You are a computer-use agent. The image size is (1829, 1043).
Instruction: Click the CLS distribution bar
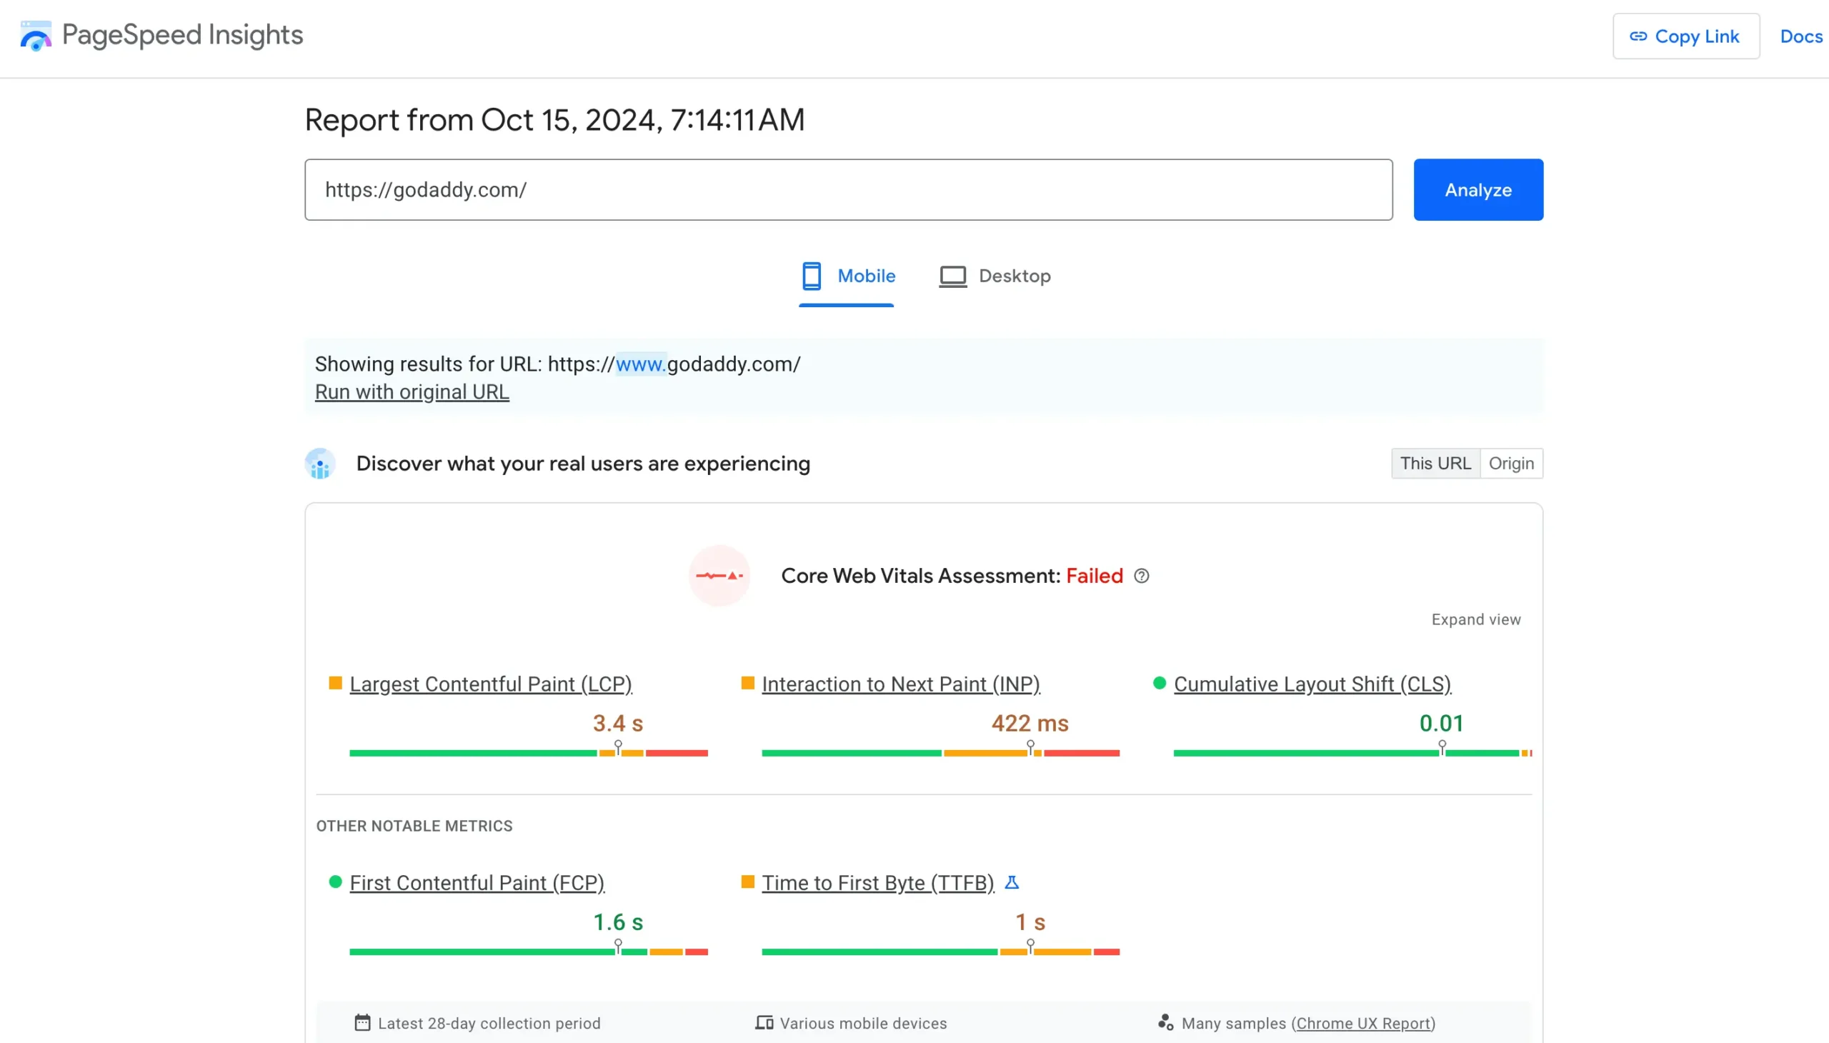(x=1352, y=753)
